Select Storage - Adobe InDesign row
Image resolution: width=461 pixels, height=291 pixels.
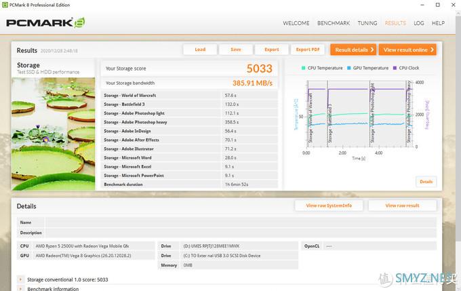click(190, 131)
